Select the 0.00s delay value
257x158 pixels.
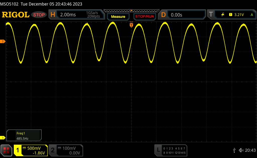coord(176,15)
